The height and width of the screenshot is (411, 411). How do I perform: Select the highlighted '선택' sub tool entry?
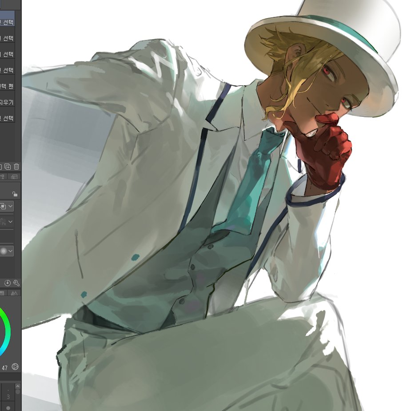[x=8, y=19]
